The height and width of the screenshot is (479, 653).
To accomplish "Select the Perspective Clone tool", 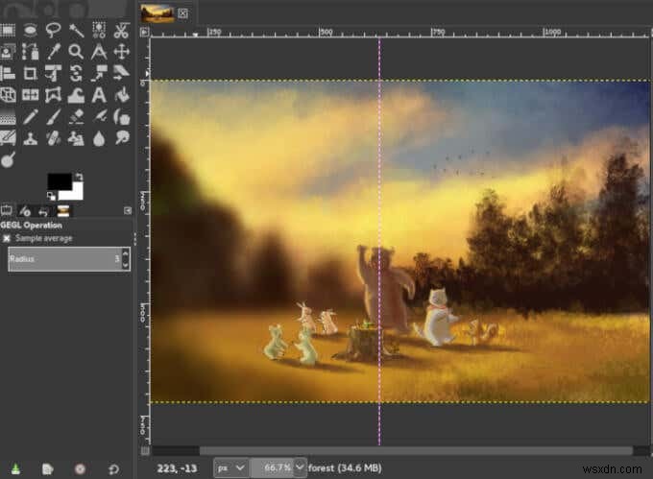I will click(x=76, y=138).
